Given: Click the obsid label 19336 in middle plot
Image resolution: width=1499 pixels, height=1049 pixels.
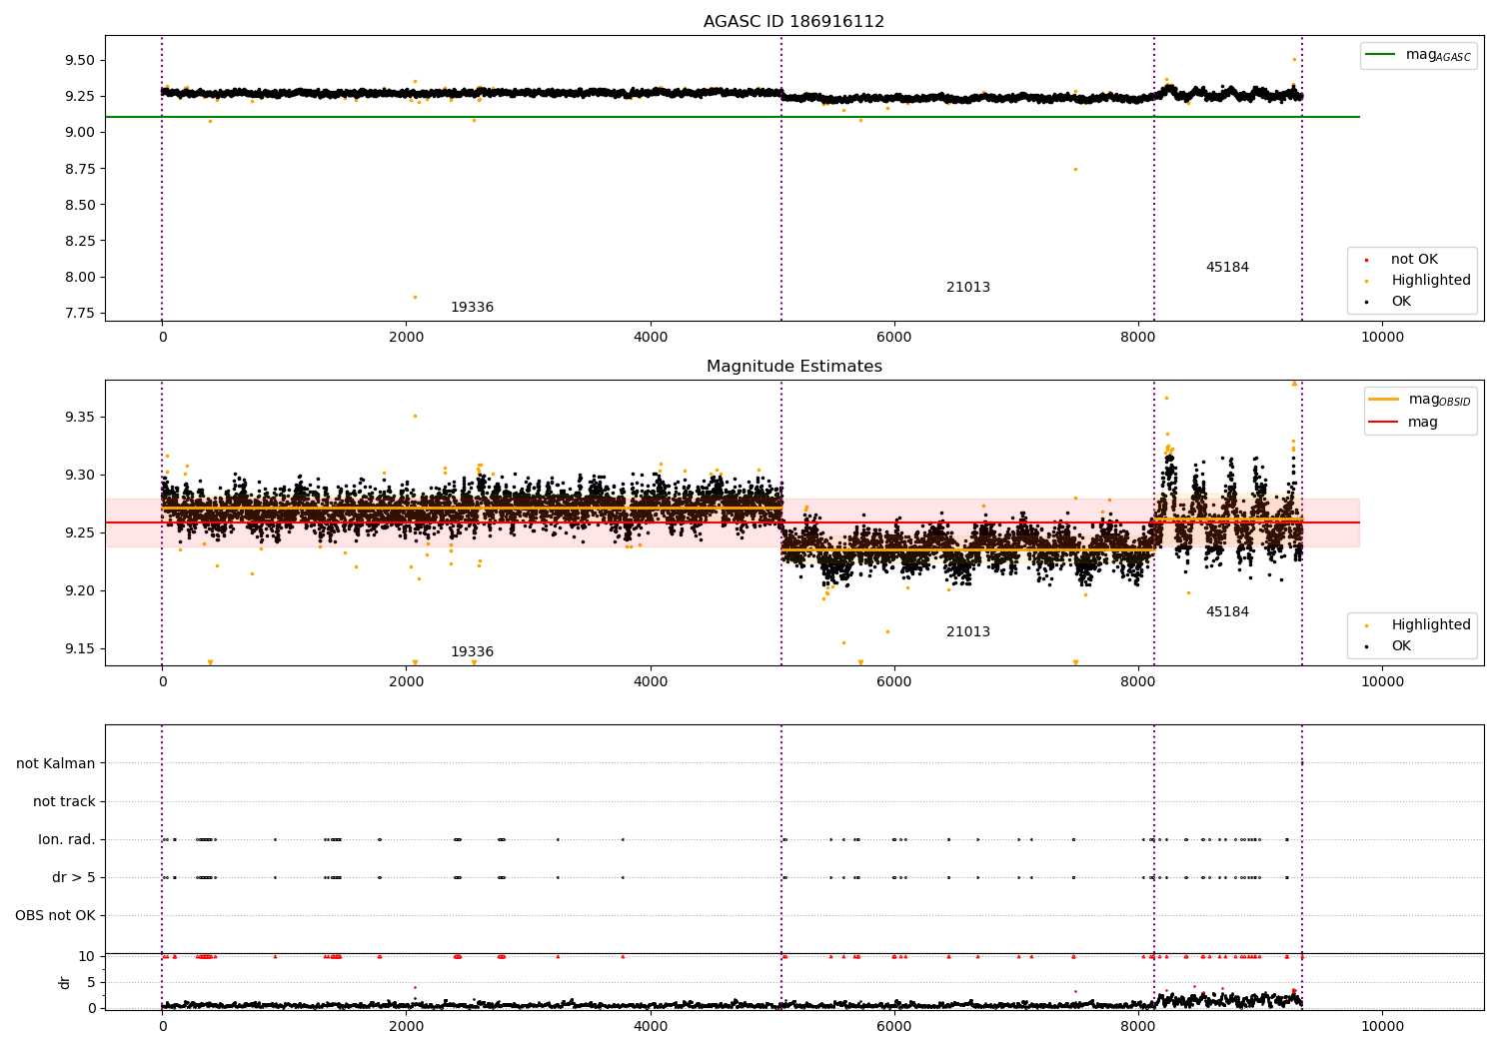Looking at the screenshot, I should pyautogui.click(x=472, y=652).
